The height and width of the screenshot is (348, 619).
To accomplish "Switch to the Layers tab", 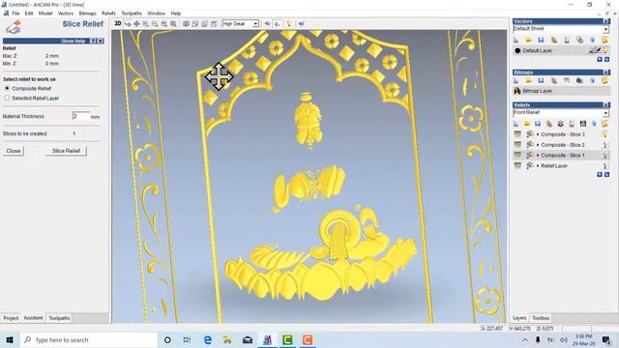I will click(x=519, y=318).
